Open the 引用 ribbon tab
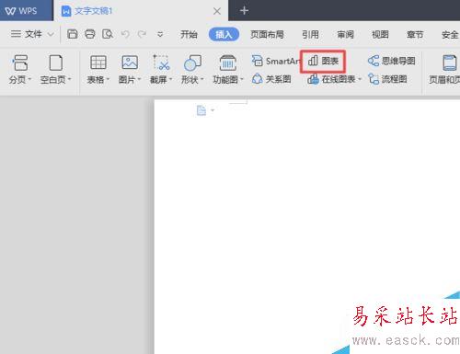The width and height of the screenshot is (460, 354). pyautogui.click(x=310, y=34)
